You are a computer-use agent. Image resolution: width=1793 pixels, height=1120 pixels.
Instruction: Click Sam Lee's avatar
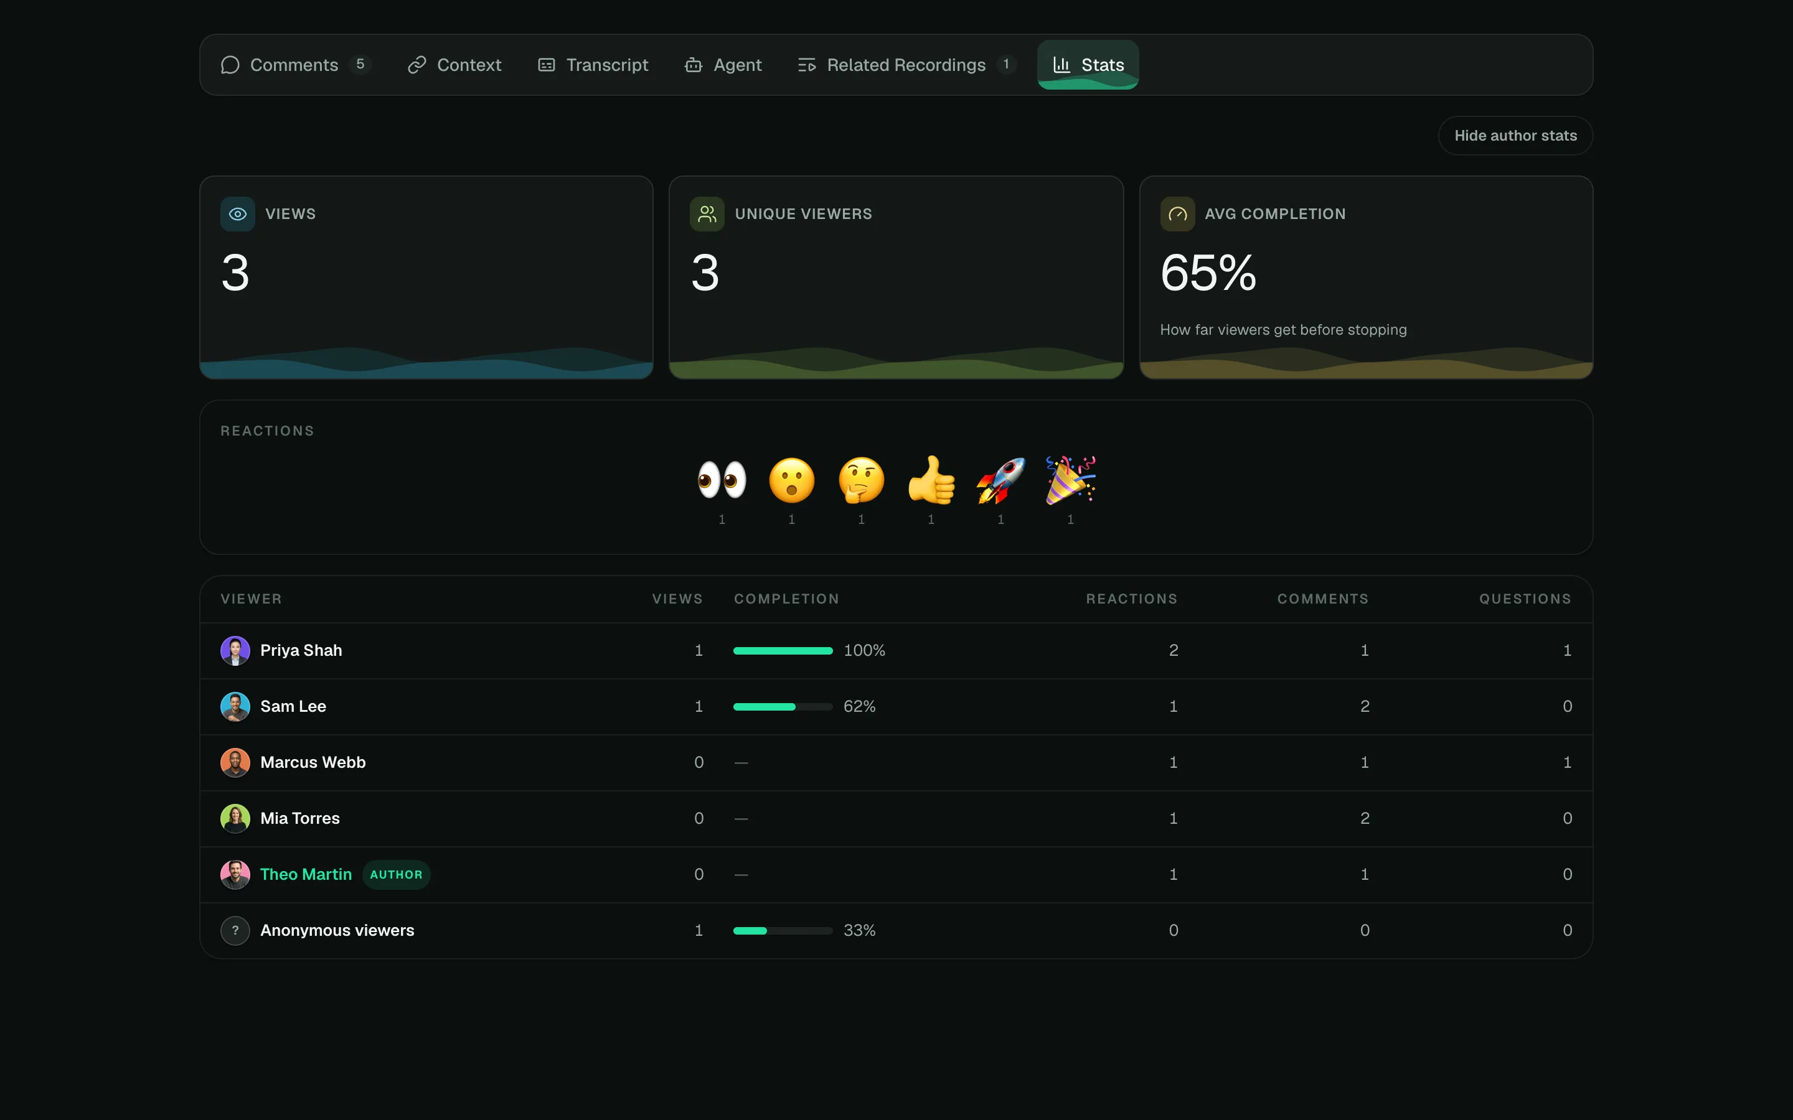(x=235, y=707)
